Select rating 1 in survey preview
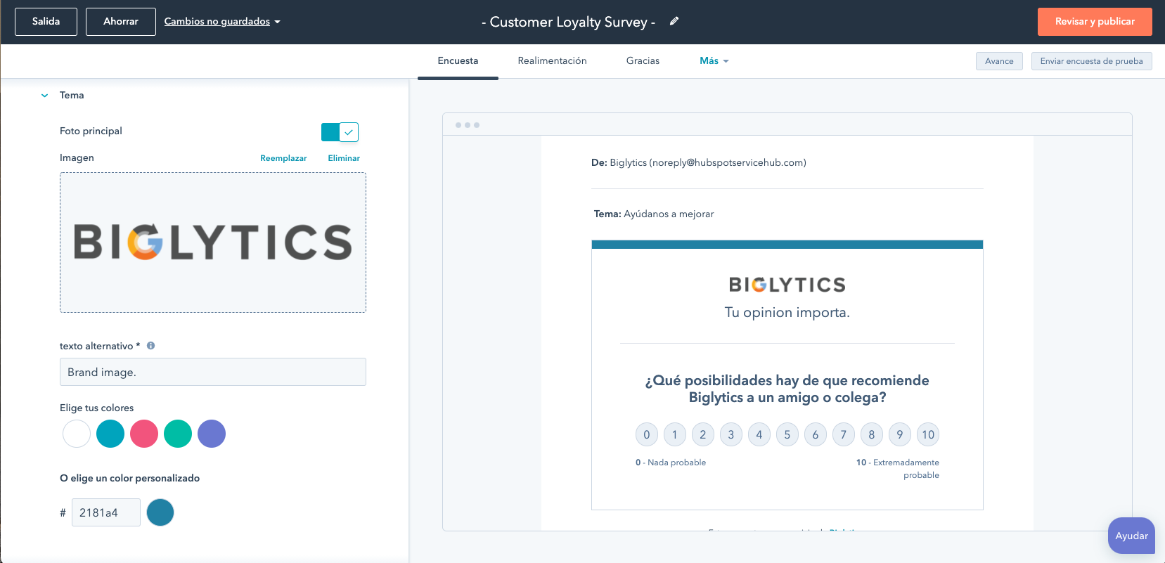The image size is (1165, 563). (675, 434)
